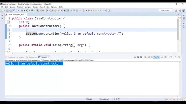Collapse the main method fold marker on line 8
The width and height of the screenshot is (186, 104).
(11, 45)
